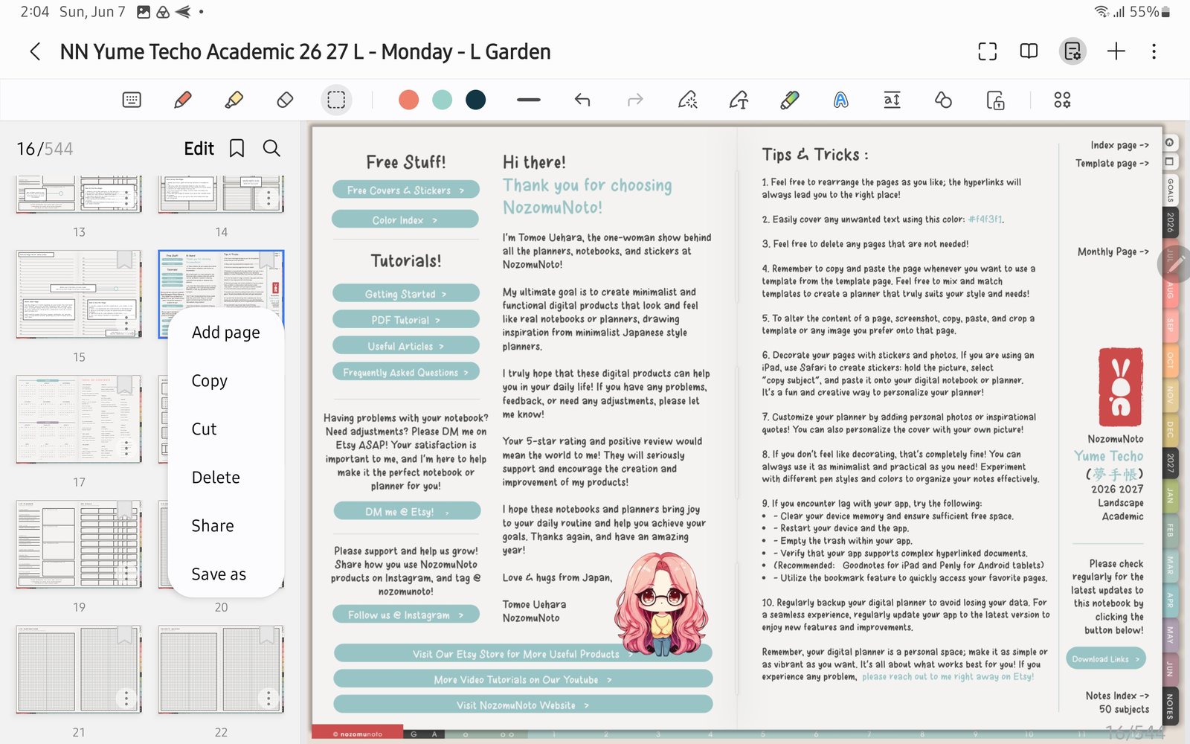Viewport: 1190px width, 744px height.
Task: Jump to the 2027 year tab
Action: coord(1170,463)
